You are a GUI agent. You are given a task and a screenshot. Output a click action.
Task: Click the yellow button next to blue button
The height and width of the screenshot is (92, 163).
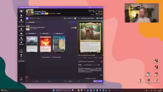(x=46, y=14)
